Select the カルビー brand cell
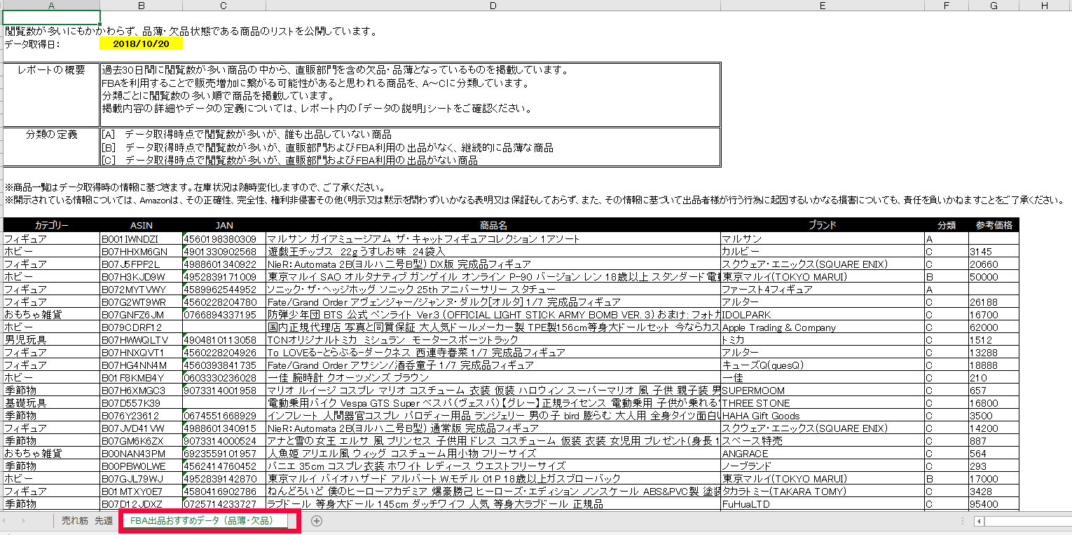Viewport: 1072px width, 535px height. click(x=822, y=251)
